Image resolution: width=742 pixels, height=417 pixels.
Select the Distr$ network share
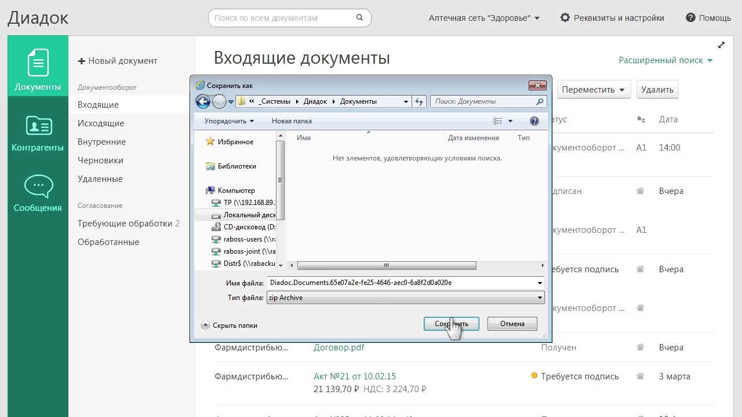pos(243,264)
